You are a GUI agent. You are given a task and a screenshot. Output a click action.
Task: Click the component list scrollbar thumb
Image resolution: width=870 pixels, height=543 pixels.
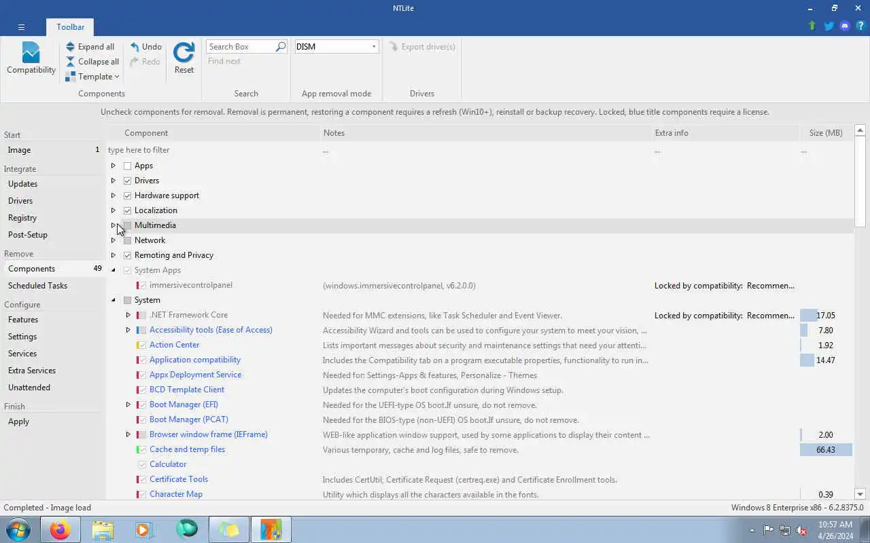point(860,181)
